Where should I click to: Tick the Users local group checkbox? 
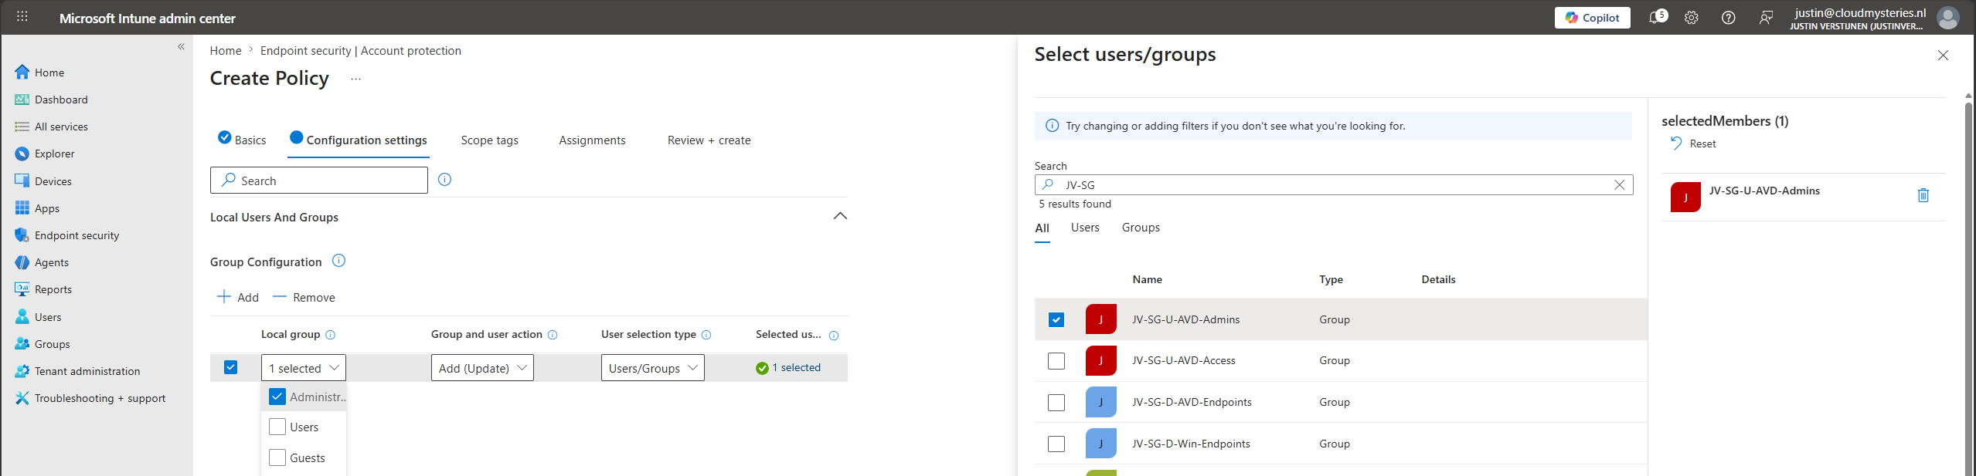pyautogui.click(x=277, y=427)
